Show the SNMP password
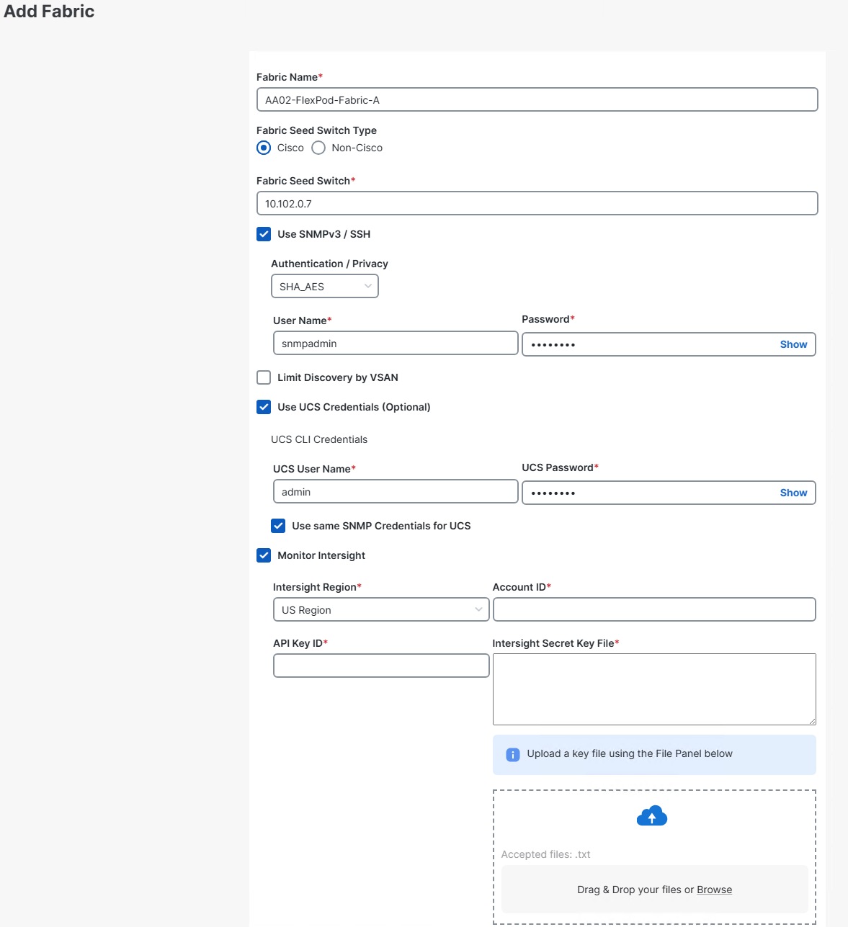This screenshot has width=848, height=927. 793,344
